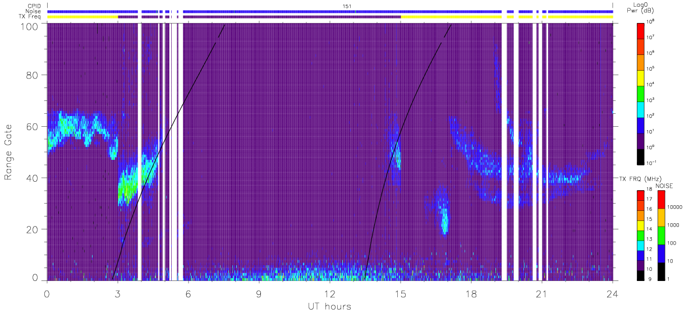Pick the green power segment between 10^3 and 10^4
The image size is (689, 318).
coord(641,93)
